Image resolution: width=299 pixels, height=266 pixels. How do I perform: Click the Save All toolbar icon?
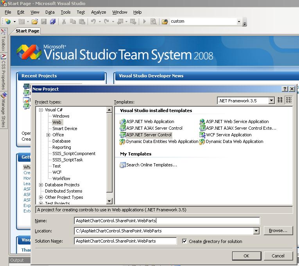(x=53, y=21)
